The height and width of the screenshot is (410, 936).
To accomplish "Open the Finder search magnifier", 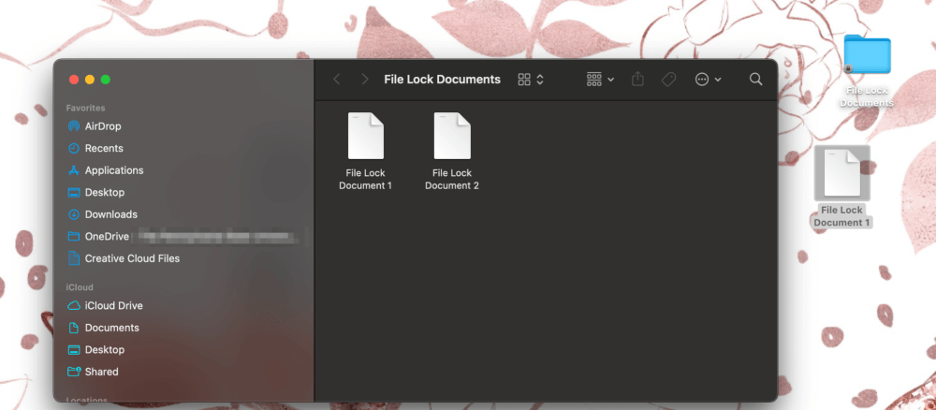I will click(x=755, y=80).
